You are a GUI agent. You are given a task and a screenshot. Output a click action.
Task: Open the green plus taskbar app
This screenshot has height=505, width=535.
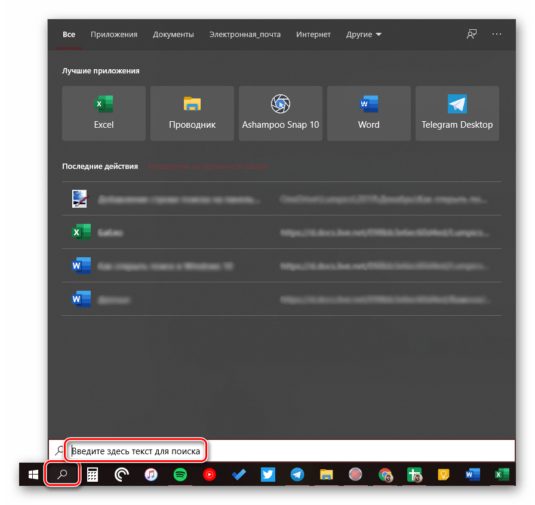point(414,475)
